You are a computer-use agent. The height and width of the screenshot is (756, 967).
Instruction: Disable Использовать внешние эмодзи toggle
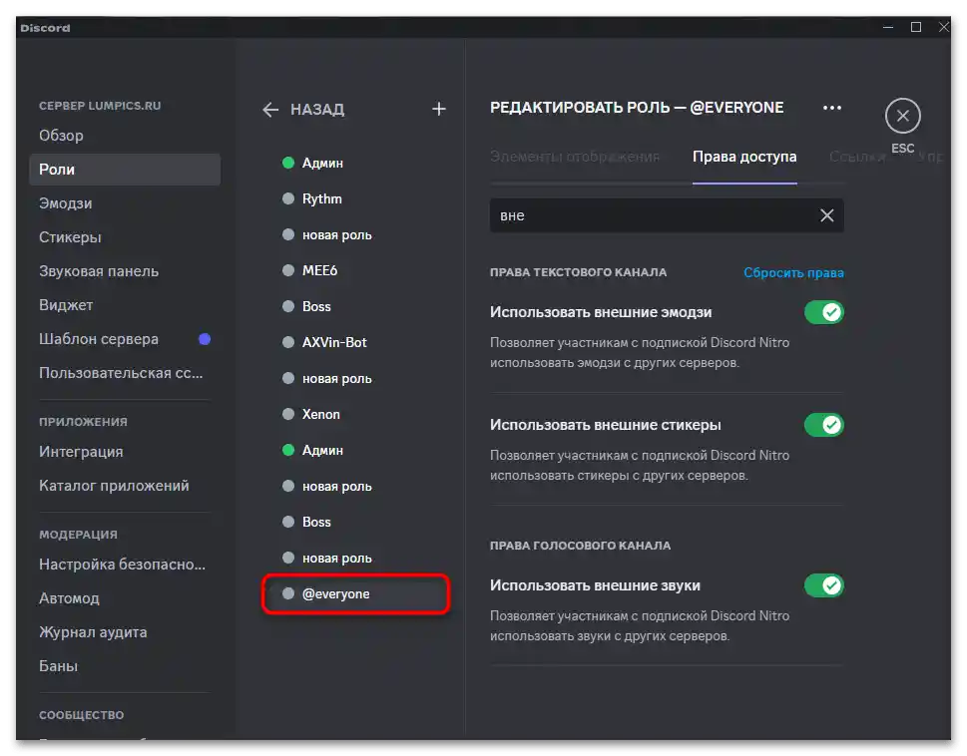point(824,313)
